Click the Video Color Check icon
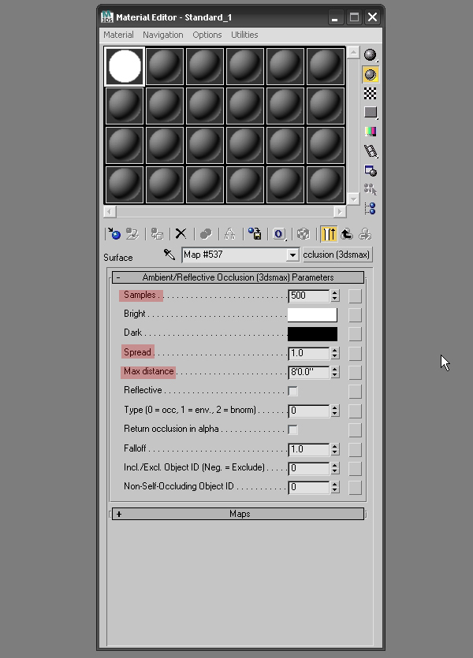This screenshot has width=473, height=658. (370, 132)
